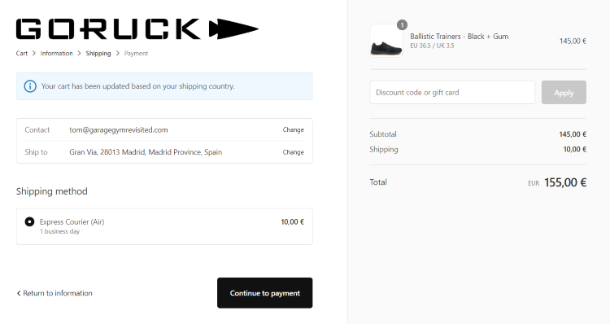Click the quantity badge on product image

click(402, 25)
